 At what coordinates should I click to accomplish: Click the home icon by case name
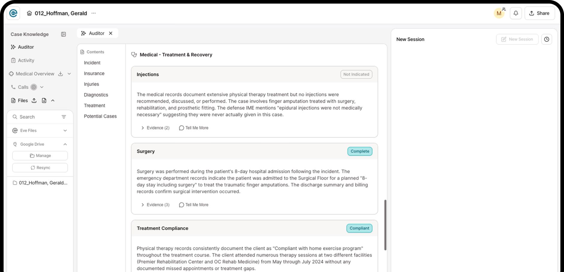(x=29, y=13)
